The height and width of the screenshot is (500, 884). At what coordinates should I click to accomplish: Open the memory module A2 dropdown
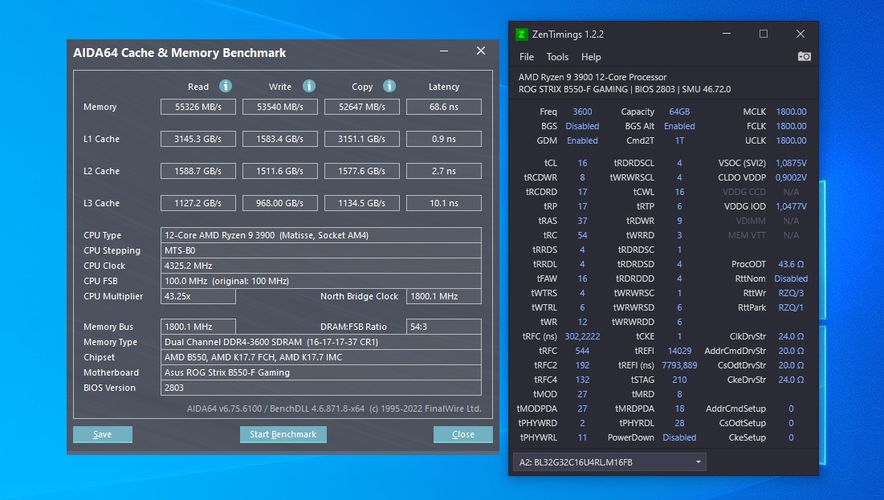(x=609, y=462)
